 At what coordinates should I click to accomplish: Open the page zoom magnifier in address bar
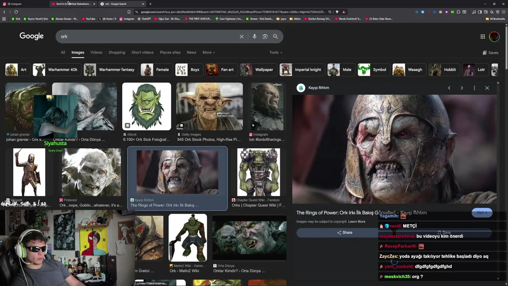tap(330, 12)
